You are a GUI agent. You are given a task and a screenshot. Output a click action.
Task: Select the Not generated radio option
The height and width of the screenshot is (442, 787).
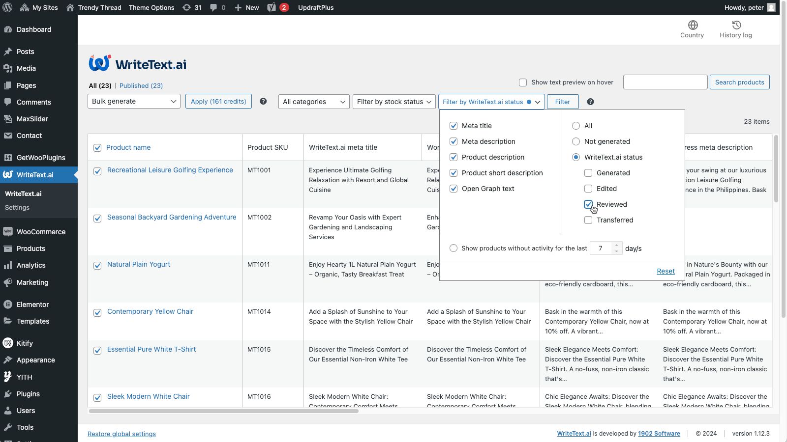576,141
